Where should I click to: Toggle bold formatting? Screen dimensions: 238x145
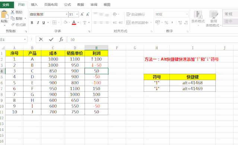(x=32, y=23)
